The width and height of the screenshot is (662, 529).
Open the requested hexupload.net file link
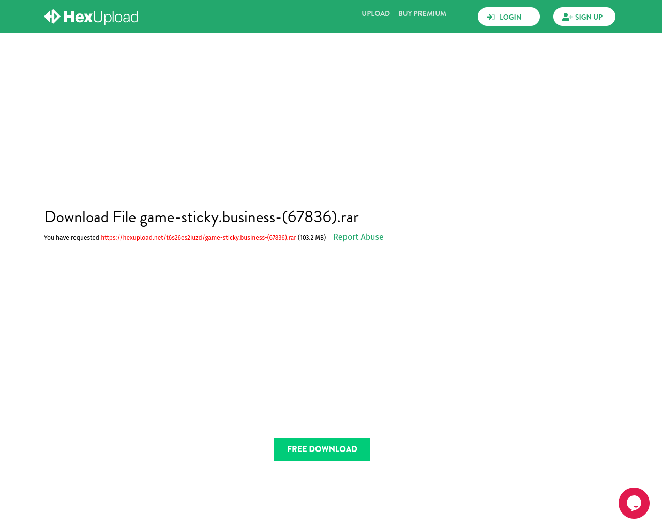[199, 238]
